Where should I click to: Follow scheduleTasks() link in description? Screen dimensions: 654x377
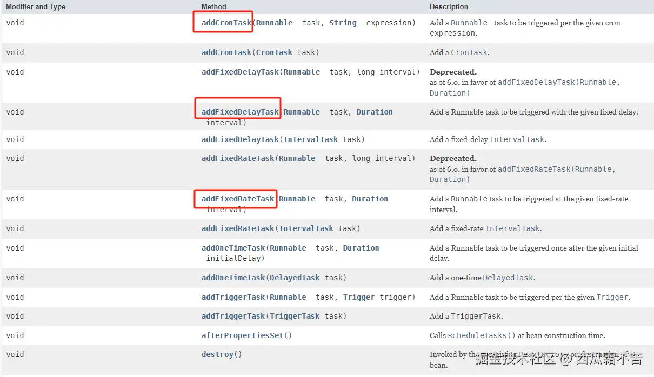click(x=482, y=335)
